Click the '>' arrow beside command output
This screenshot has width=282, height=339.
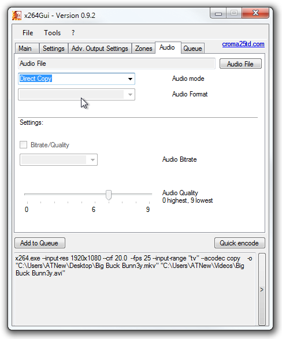click(262, 289)
